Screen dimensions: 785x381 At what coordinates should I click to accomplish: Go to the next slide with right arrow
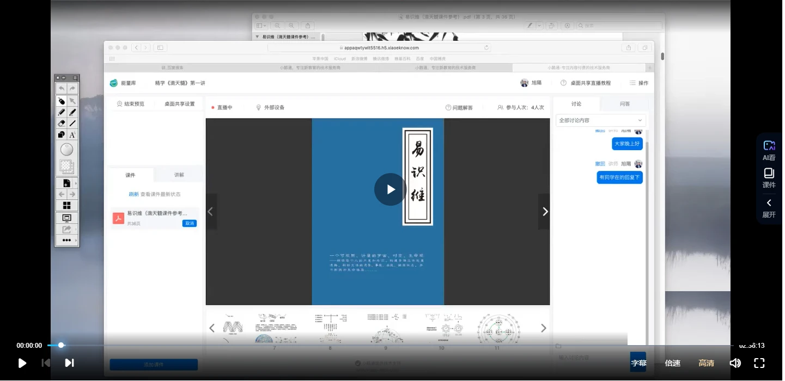pyautogui.click(x=544, y=212)
